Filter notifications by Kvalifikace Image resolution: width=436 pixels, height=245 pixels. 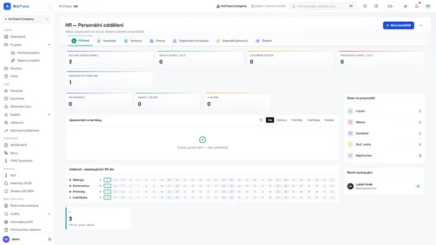click(313, 120)
